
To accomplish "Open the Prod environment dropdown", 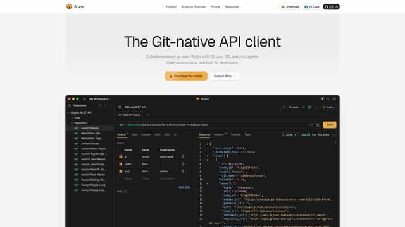I will pyautogui.click(x=328, y=107).
